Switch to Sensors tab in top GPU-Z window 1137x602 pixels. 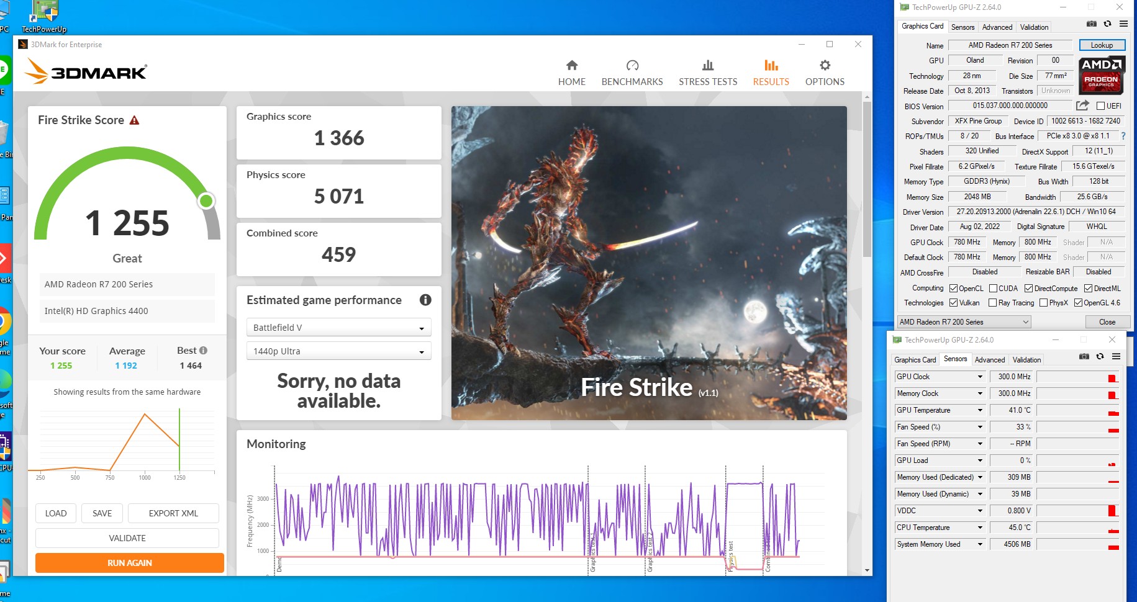(x=963, y=27)
